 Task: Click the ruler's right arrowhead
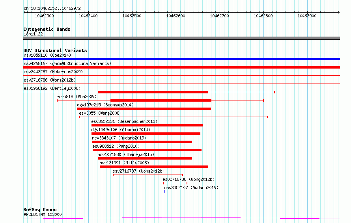pyautogui.click(x=339, y=12)
